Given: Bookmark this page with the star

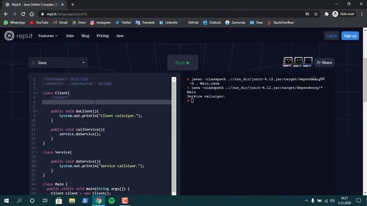Looking at the screenshot, I should [x=316, y=14].
